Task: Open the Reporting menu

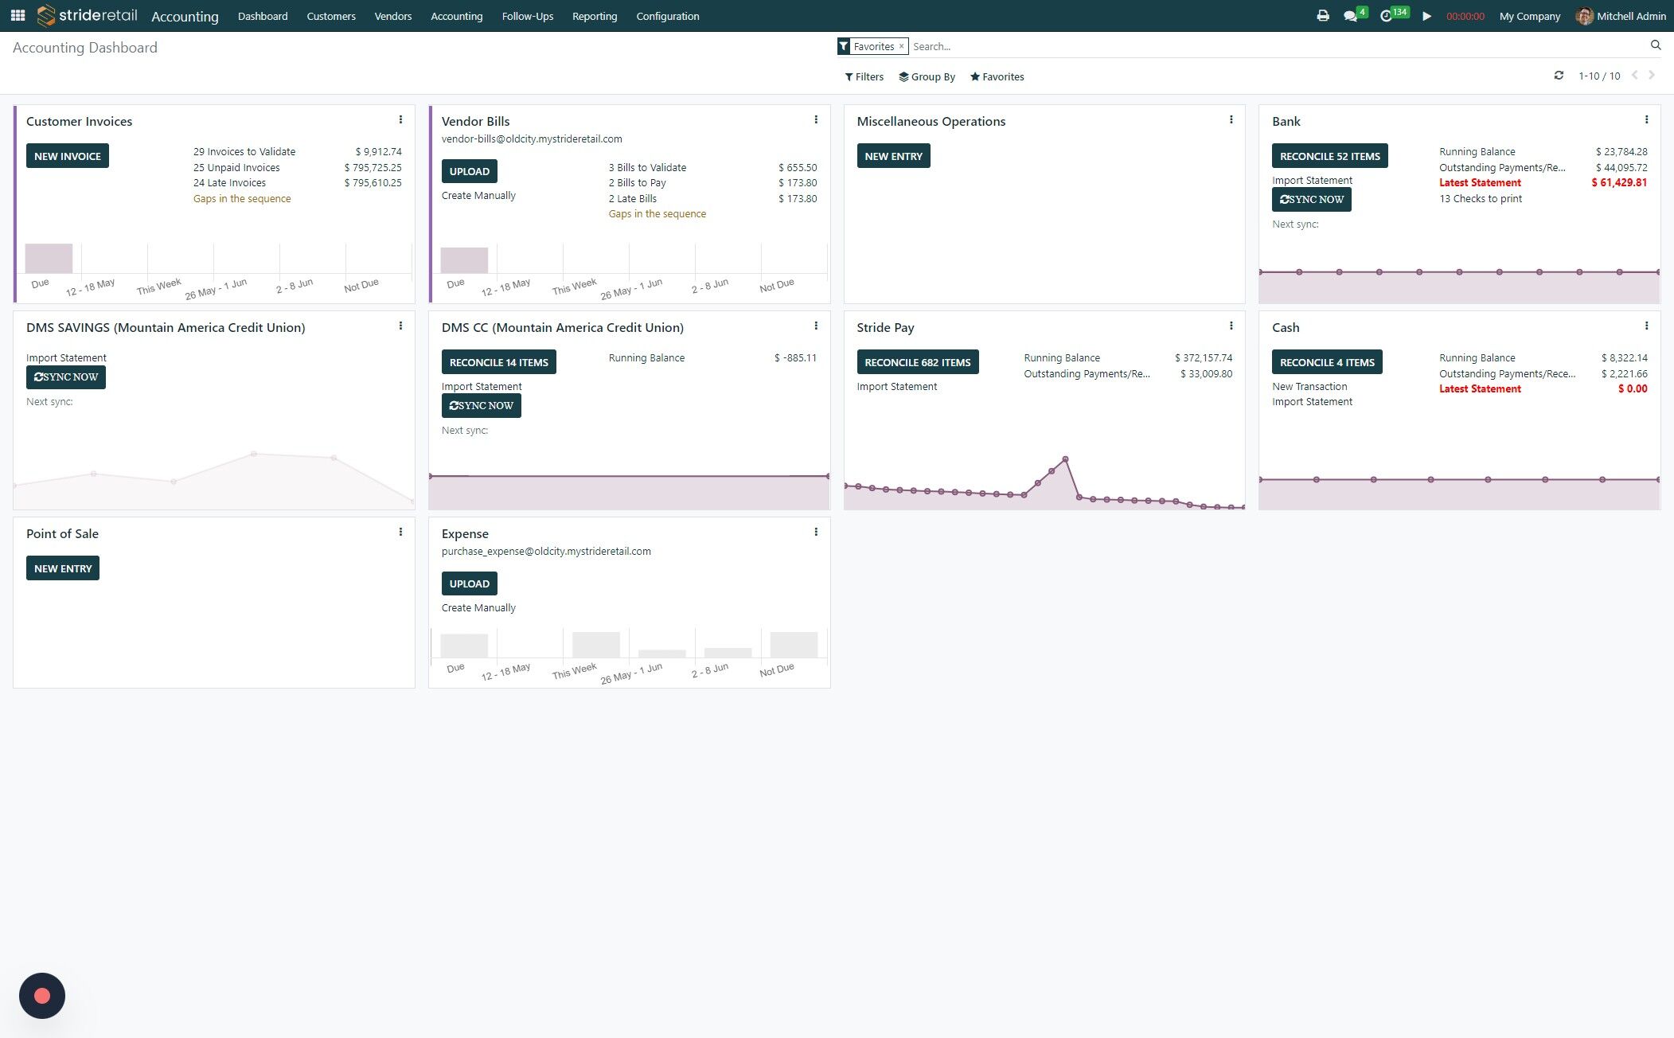Action: point(594,16)
